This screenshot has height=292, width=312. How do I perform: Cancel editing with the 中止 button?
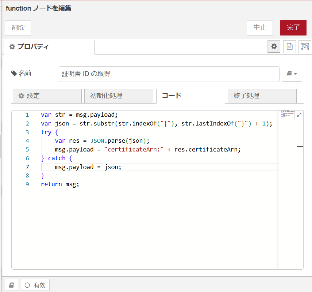(x=260, y=28)
